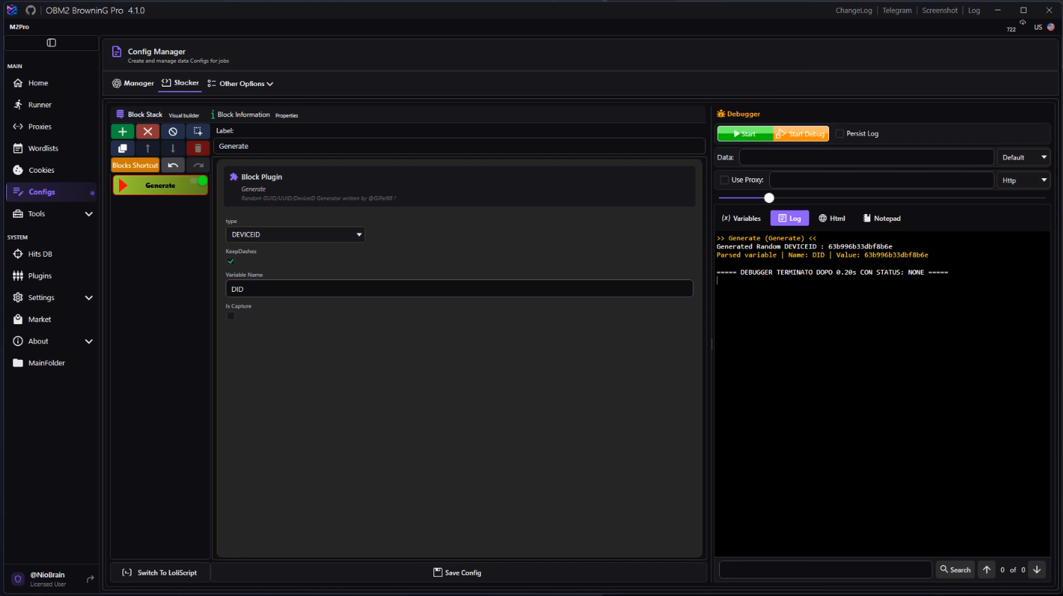Image resolution: width=1063 pixels, height=596 pixels.
Task: Select the Configs sidebar item
Action: pos(51,192)
